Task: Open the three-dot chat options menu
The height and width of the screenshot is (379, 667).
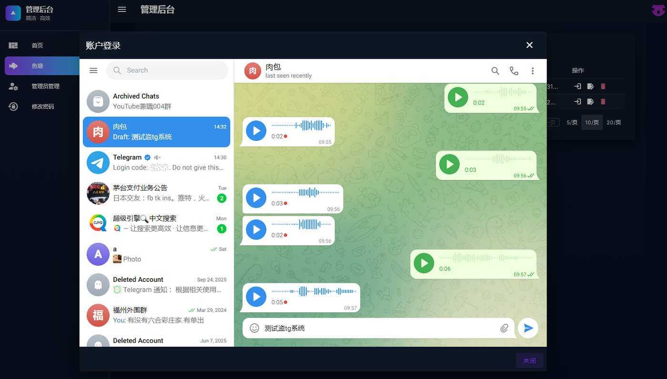Action: pyautogui.click(x=533, y=70)
